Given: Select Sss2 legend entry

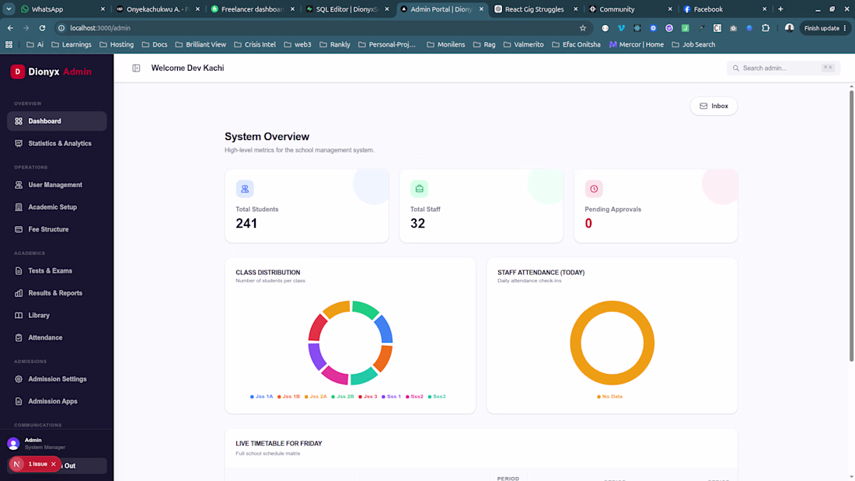Looking at the screenshot, I should 414,396.
